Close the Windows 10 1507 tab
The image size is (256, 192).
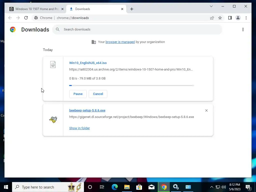[x=62, y=9]
